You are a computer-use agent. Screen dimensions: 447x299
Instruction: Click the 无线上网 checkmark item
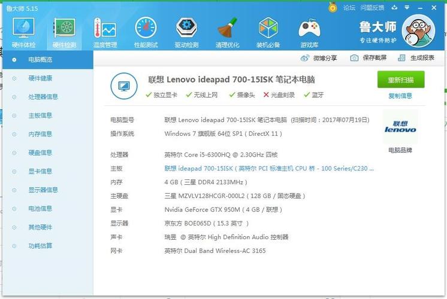click(201, 94)
